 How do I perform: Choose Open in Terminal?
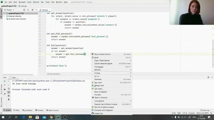click(x=112, y=98)
